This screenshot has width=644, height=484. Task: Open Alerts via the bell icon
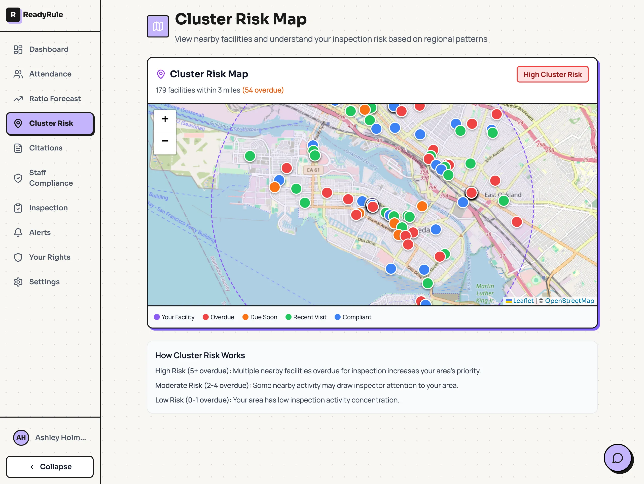(18, 232)
